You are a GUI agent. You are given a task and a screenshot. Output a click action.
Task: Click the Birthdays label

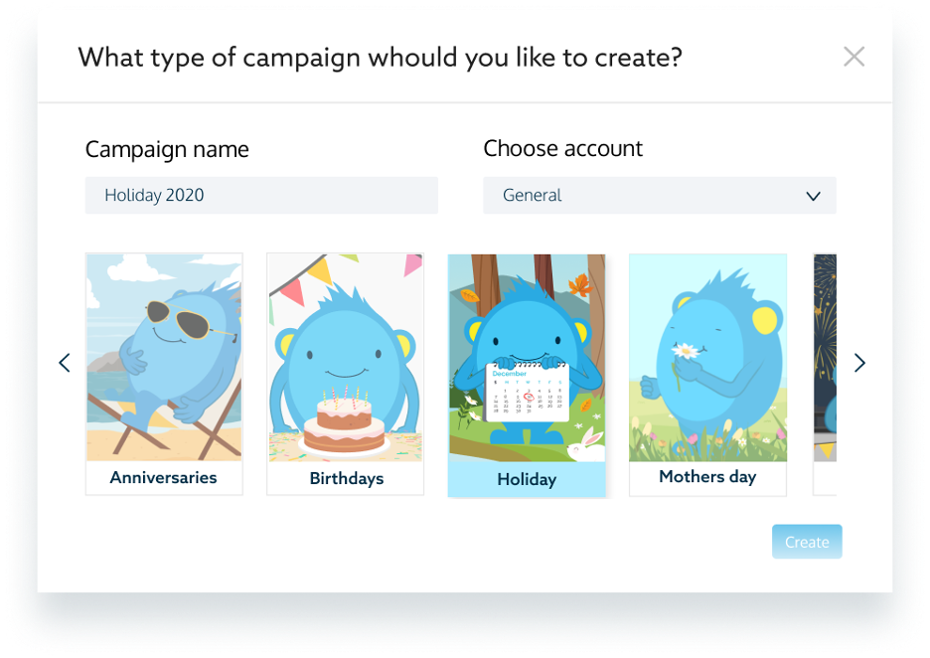[x=346, y=479]
